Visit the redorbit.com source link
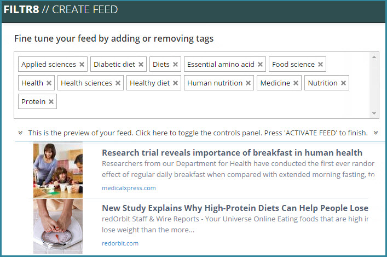This screenshot has width=387, height=257. [x=120, y=243]
